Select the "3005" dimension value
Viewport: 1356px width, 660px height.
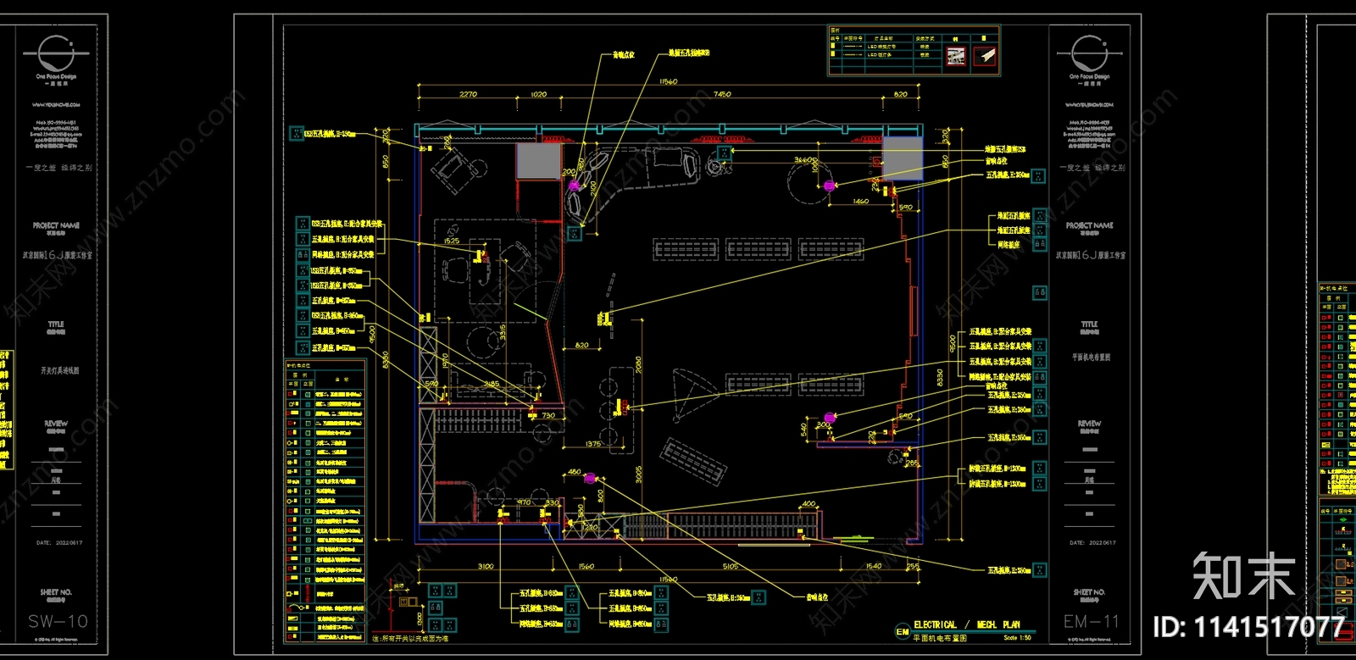639,474
